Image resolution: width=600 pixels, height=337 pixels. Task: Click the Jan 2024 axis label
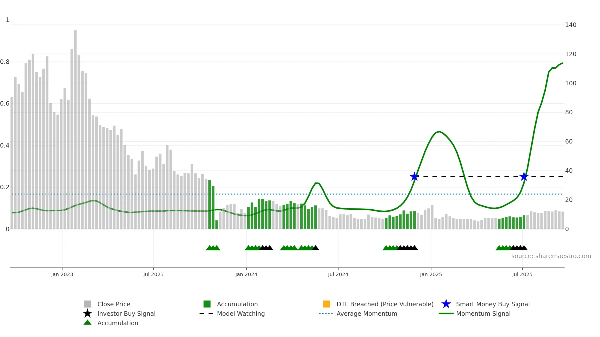point(246,275)
